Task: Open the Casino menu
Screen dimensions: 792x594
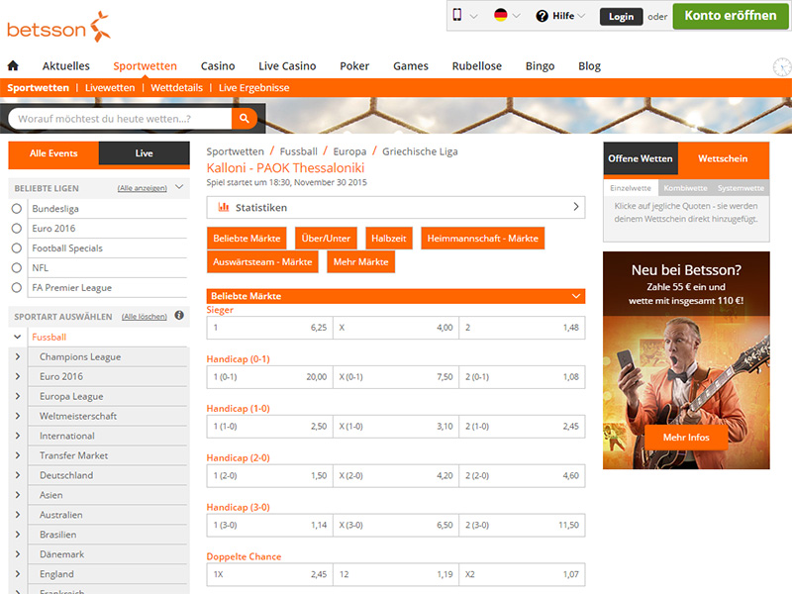Action: [218, 66]
